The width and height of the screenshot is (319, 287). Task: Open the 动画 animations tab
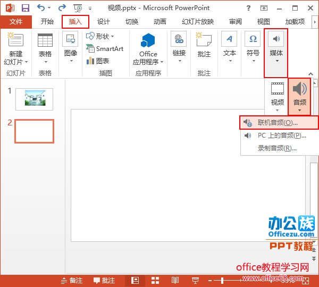[160, 22]
